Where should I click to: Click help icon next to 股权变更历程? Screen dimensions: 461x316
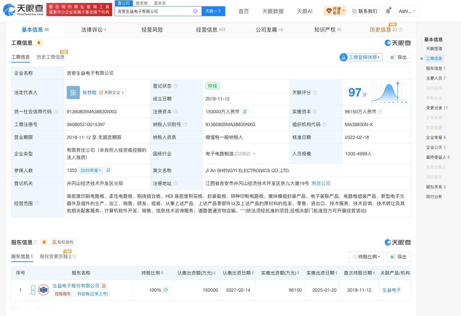click(74, 256)
